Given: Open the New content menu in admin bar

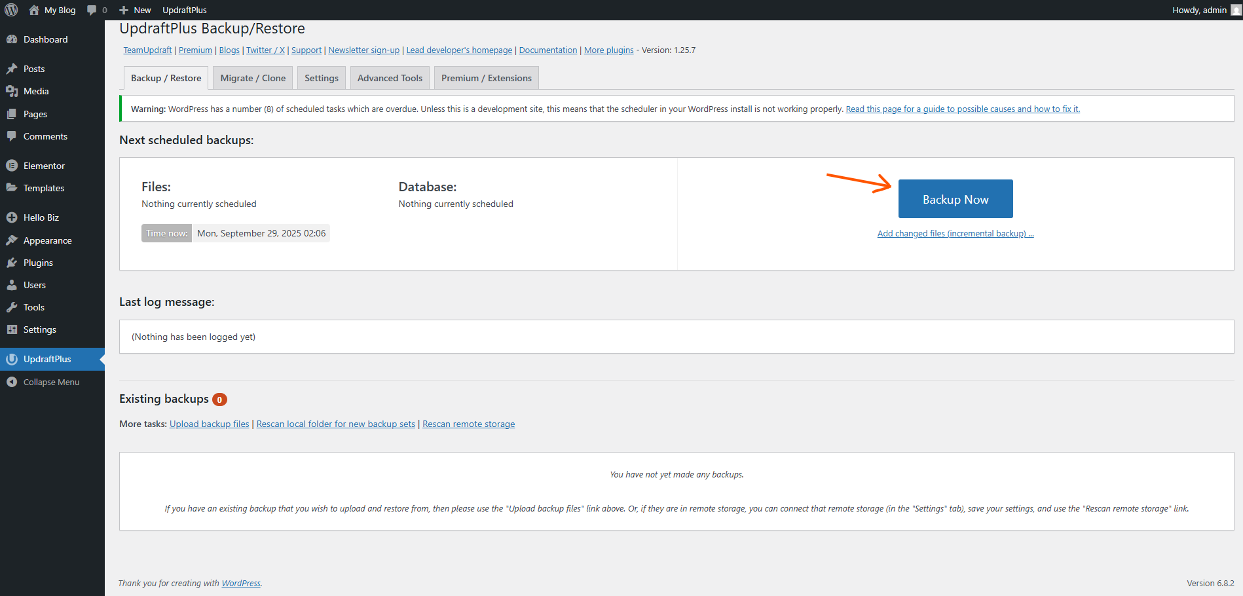Looking at the screenshot, I should (x=136, y=10).
